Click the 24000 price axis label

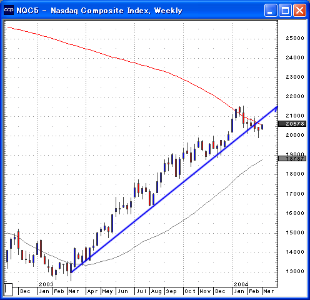tap(295, 57)
